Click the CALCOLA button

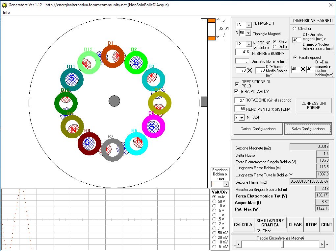point(243,225)
